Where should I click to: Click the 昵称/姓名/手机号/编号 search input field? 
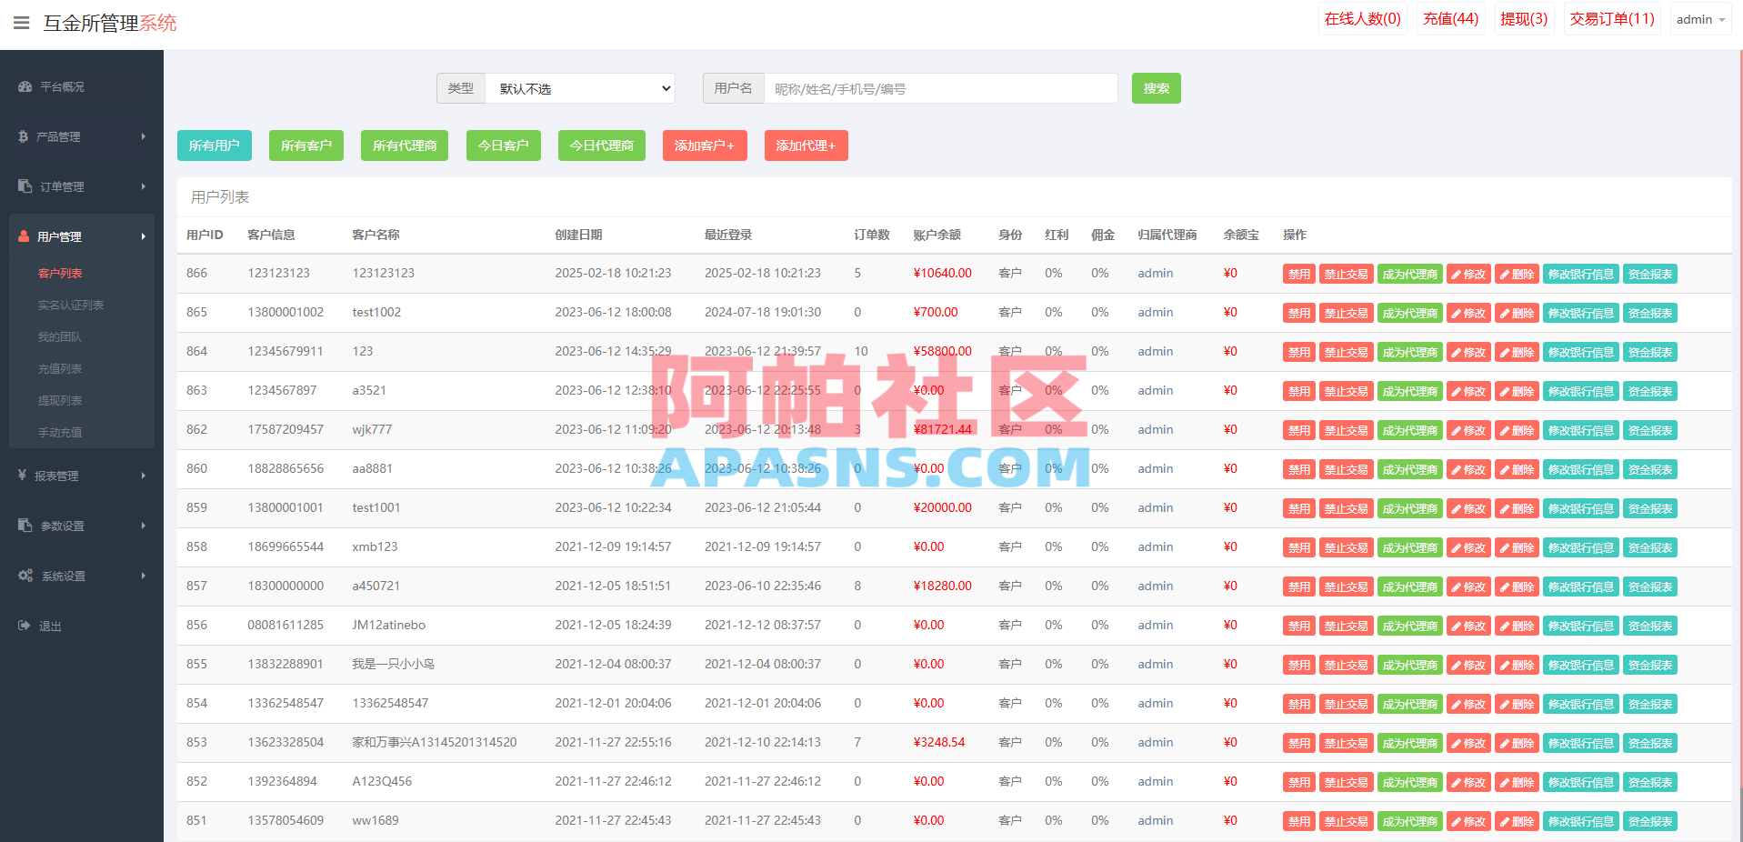[941, 88]
